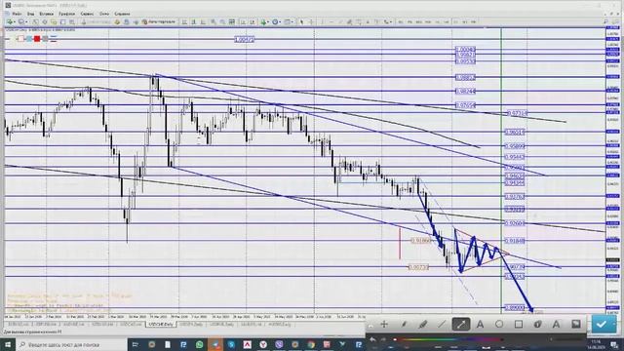Open the Profiles toolbar icon
Image resolution: width=624 pixels, height=351 pixels.
[x=21, y=21]
